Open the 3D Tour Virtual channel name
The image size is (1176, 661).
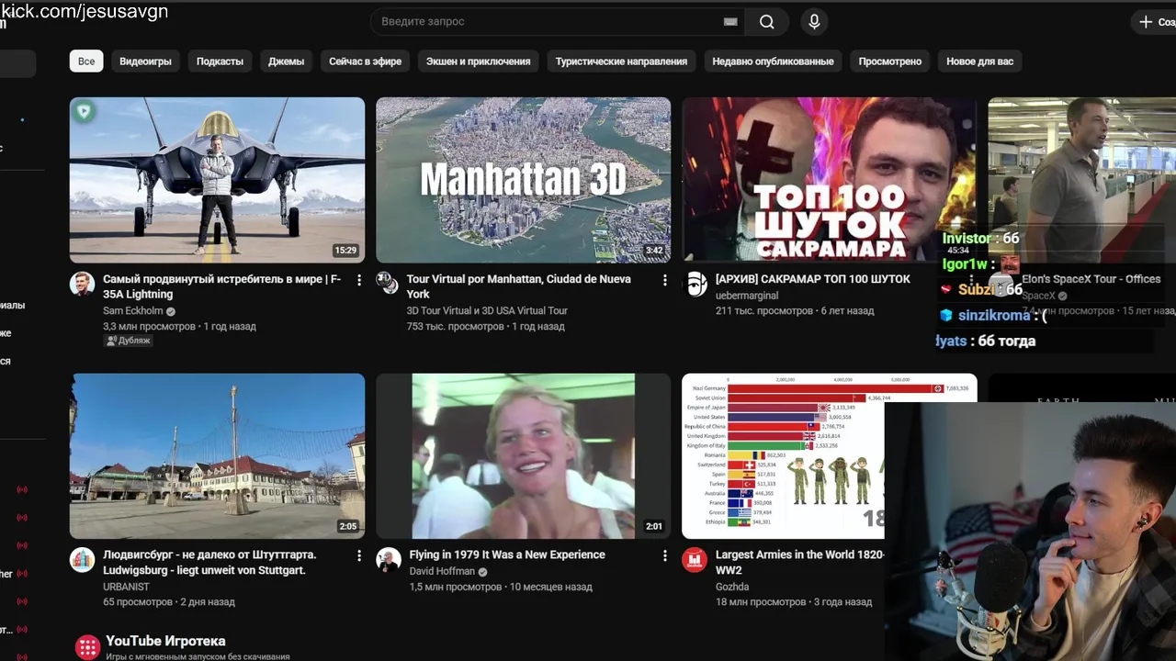coord(487,310)
